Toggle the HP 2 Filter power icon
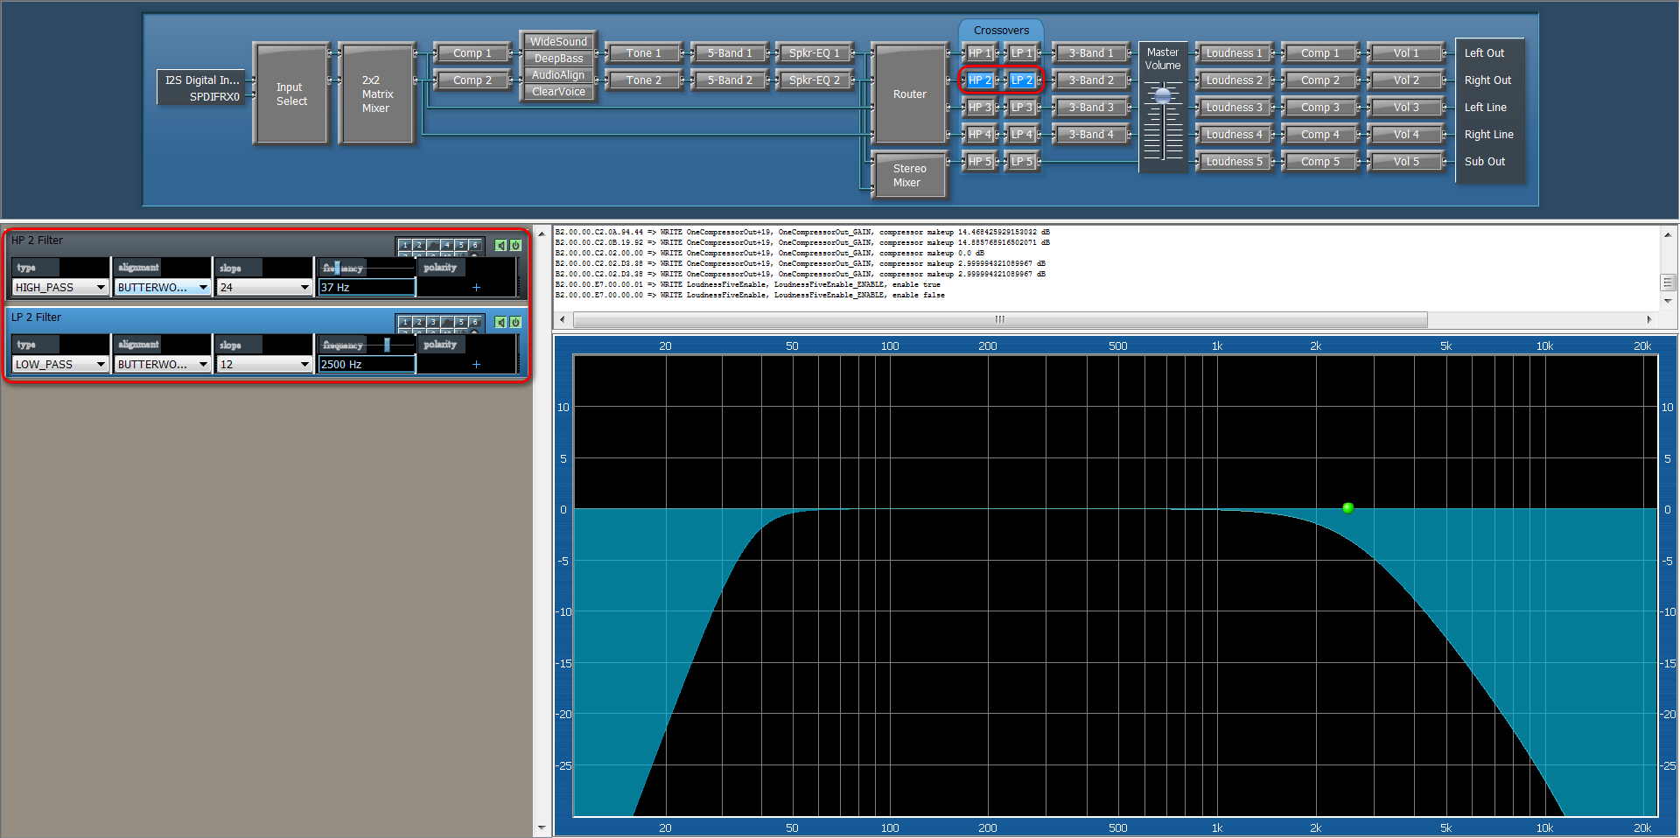 [515, 246]
